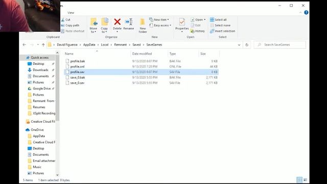Screen dimensions: 327x184
Task: Click the sidebar scroll up arrow
Action: tap(57, 53)
